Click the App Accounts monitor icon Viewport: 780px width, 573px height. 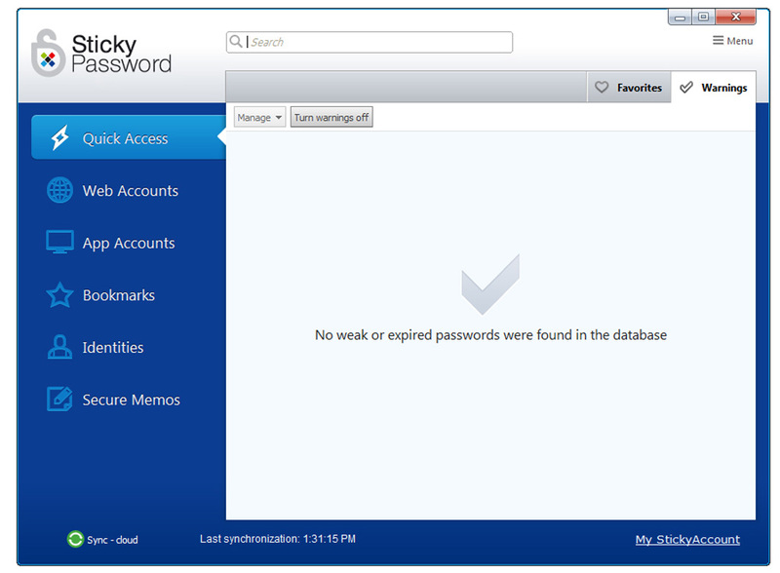(59, 242)
